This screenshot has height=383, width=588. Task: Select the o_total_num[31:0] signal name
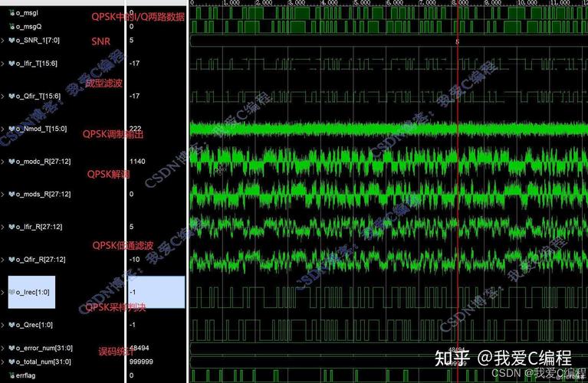click(x=44, y=362)
